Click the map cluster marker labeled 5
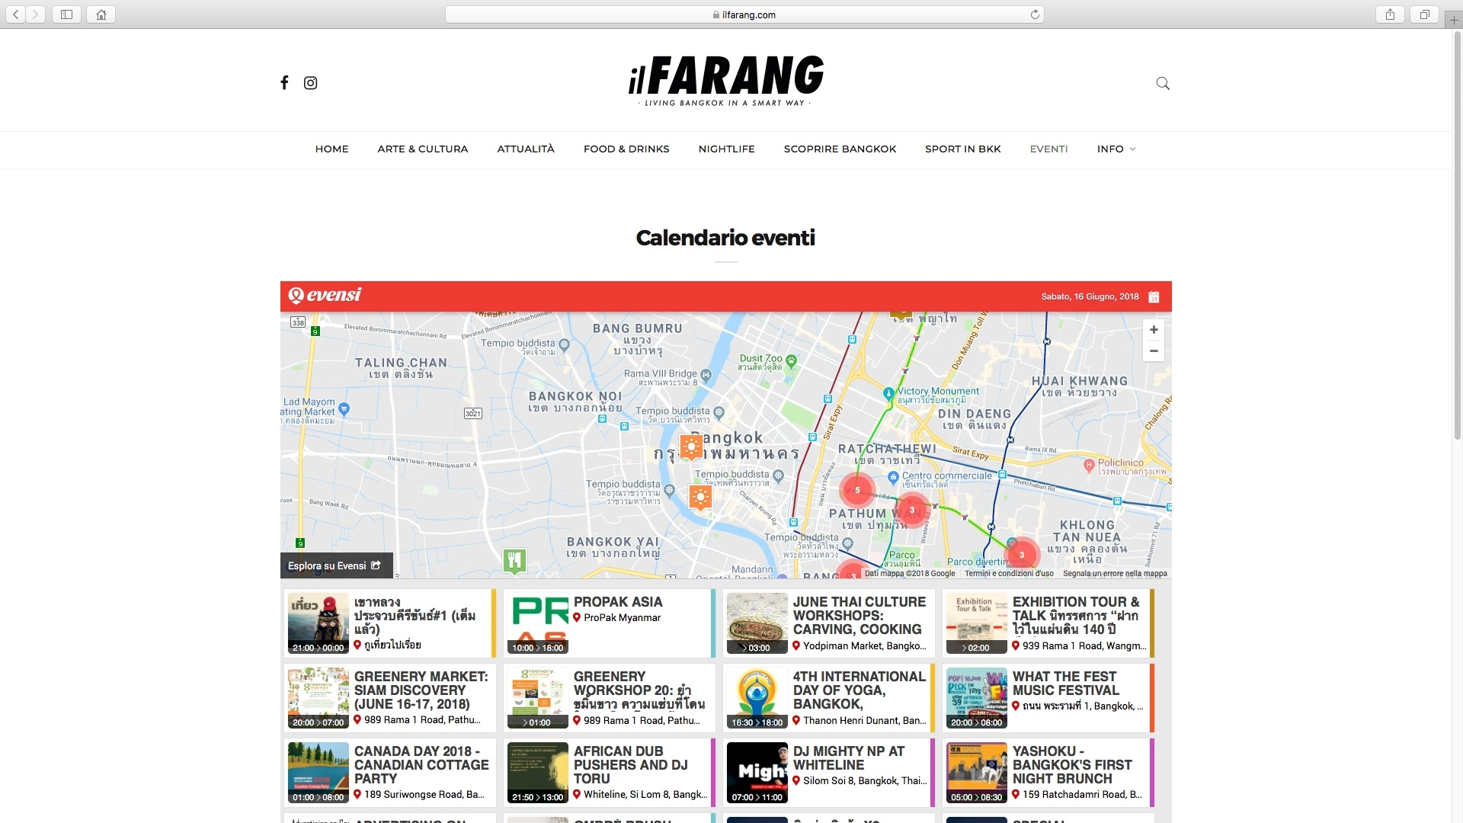This screenshot has height=823, width=1463. click(x=857, y=490)
